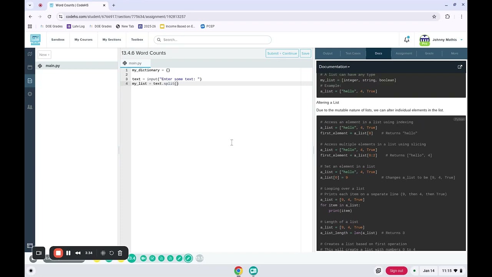492x277 pixels.
Task: Click the Save button
Action: tap(305, 53)
